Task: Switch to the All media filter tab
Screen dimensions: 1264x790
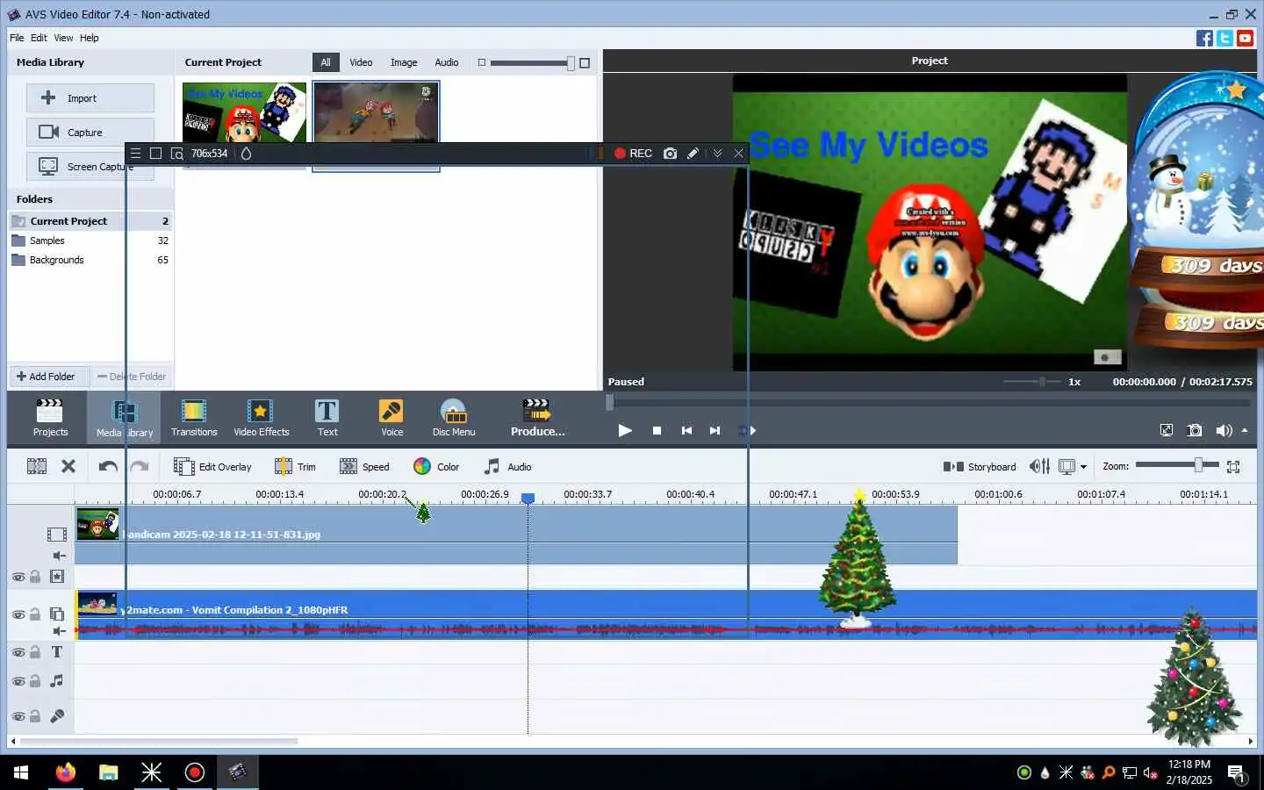Action: (x=326, y=62)
